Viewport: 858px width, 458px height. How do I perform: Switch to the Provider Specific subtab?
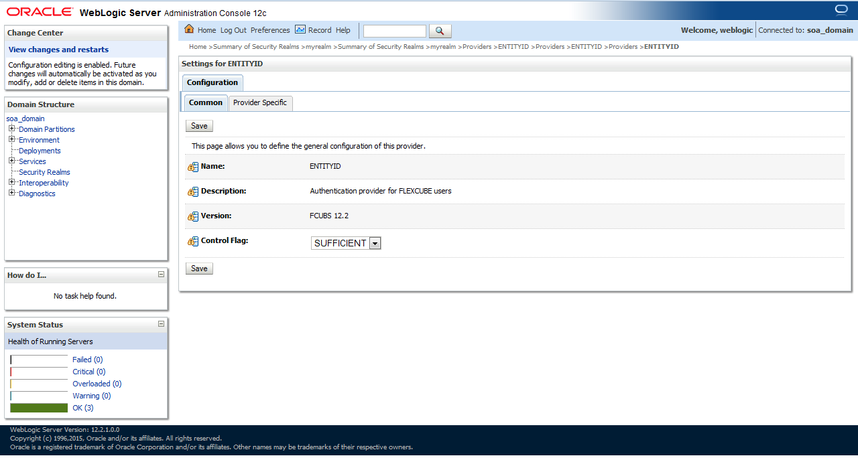(260, 102)
